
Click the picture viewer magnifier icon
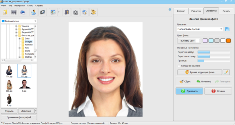[53, 12]
